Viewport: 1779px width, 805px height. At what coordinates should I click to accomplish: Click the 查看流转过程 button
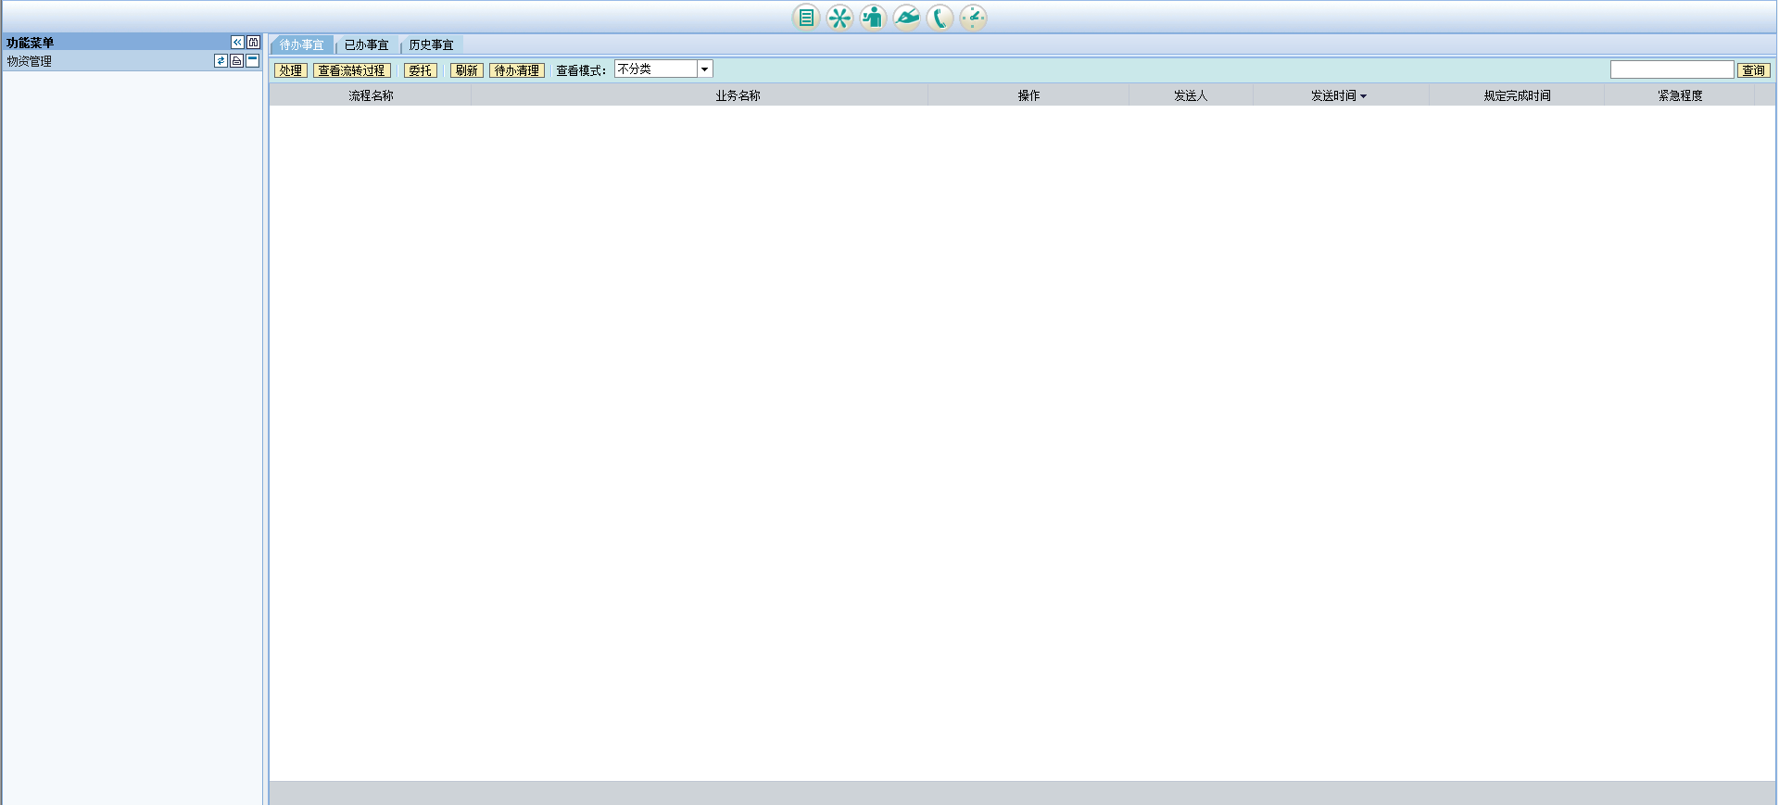pos(351,70)
